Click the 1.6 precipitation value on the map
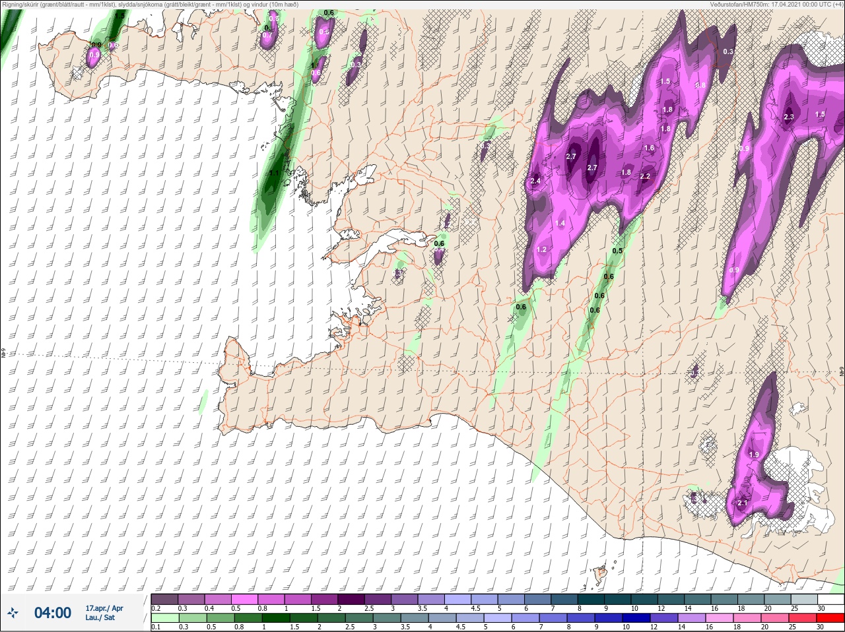Screen dimensions: 845x632 (x=649, y=148)
